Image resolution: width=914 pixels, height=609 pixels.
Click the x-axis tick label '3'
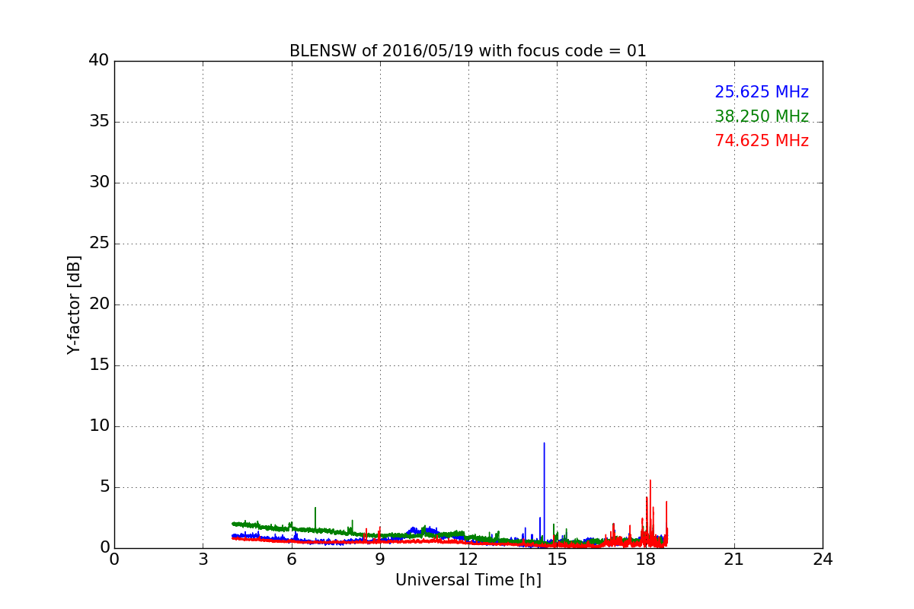pos(203,560)
